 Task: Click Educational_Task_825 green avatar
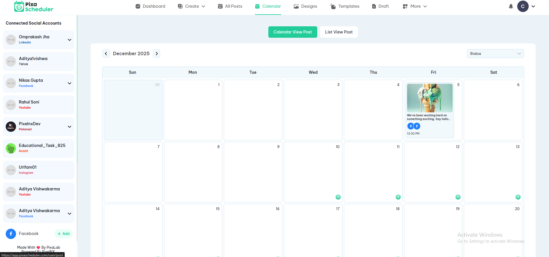coord(11,148)
